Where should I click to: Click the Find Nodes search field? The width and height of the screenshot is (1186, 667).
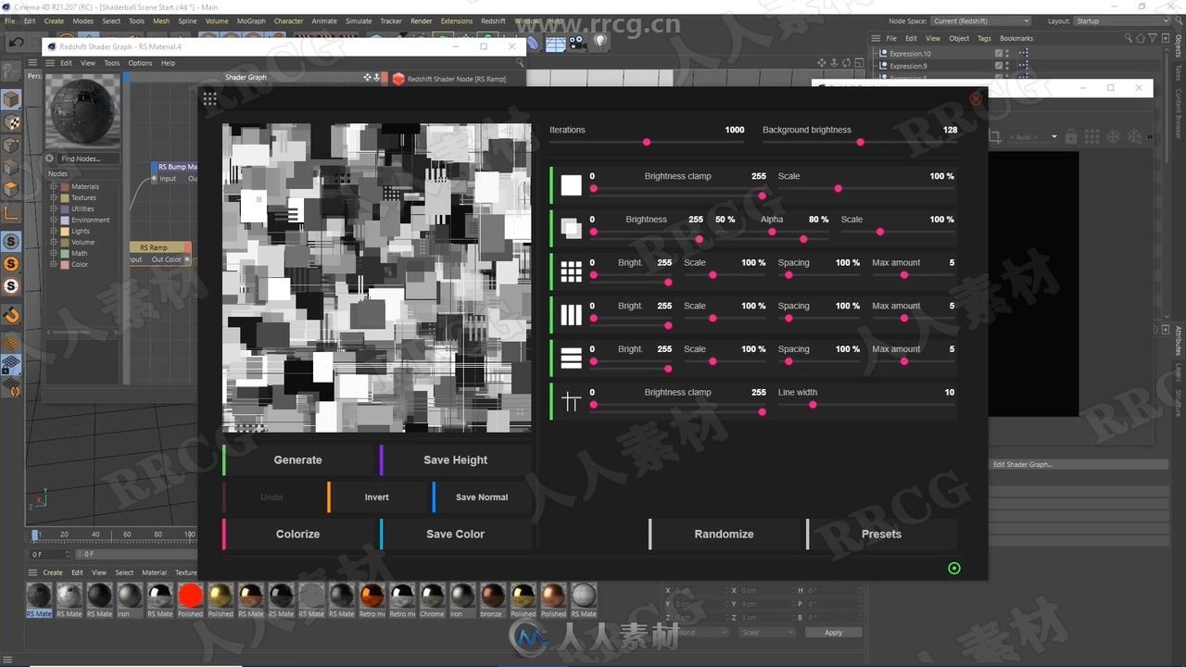pyautogui.click(x=89, y=158)
